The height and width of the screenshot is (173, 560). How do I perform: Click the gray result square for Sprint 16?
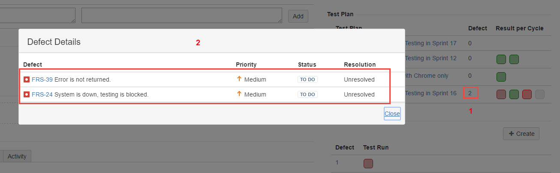click(540, 94)
